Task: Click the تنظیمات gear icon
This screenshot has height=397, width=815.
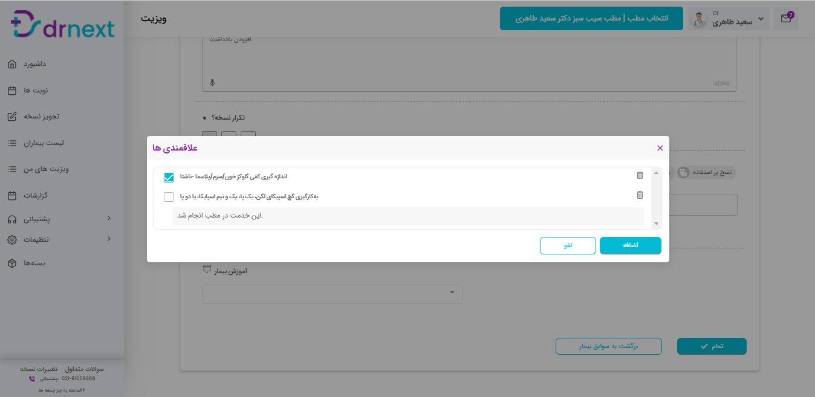Action: click(x=12, y=240)
